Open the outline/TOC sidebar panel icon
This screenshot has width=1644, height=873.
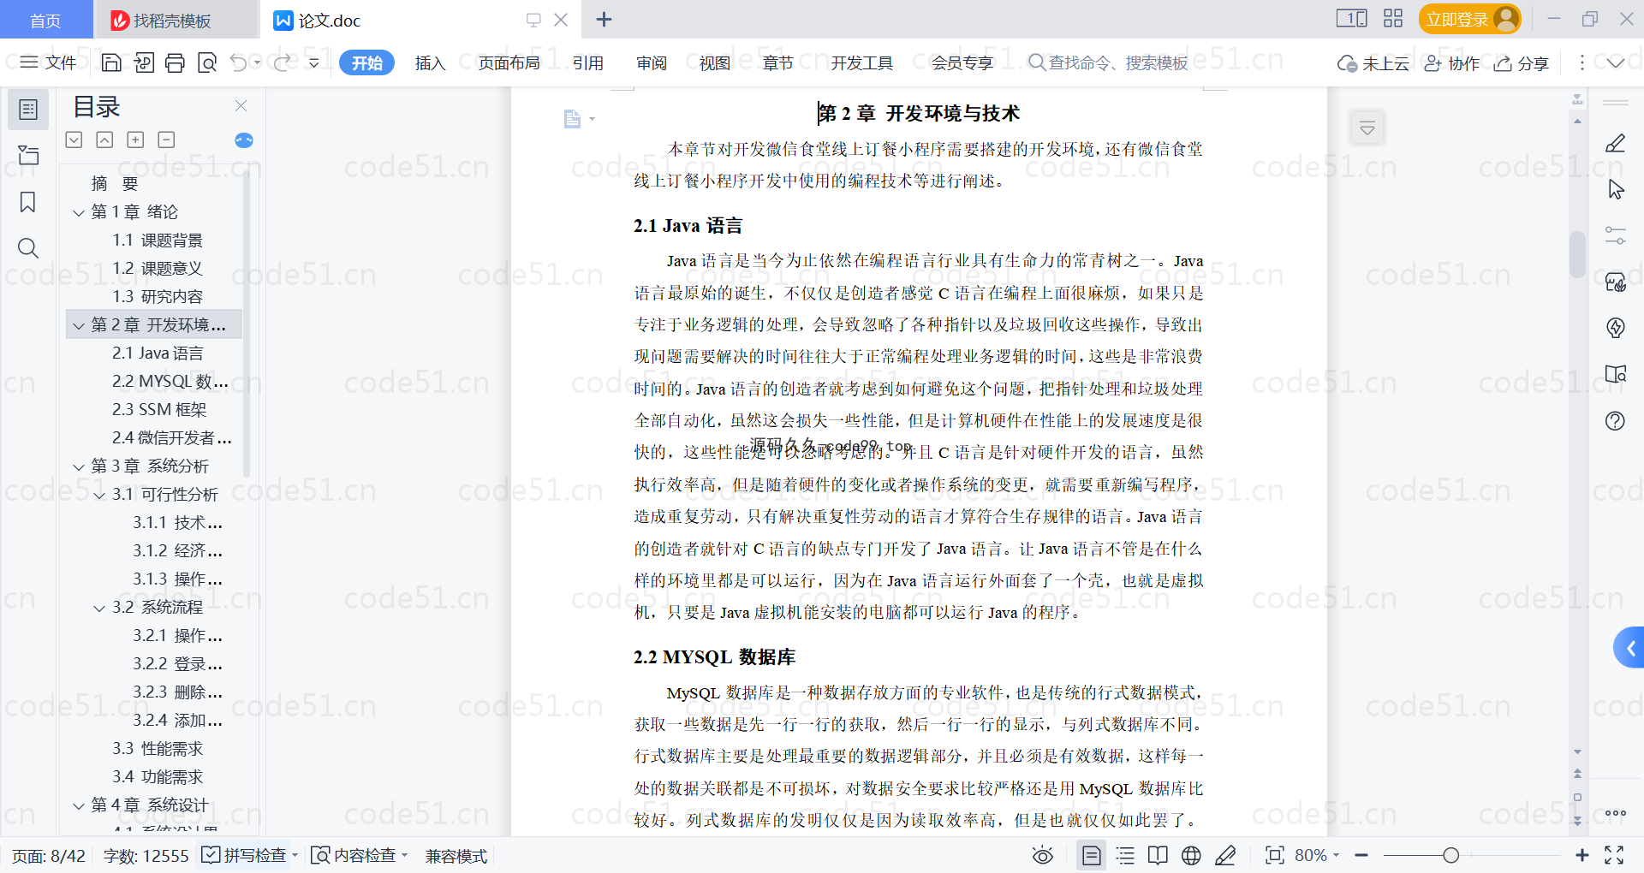[x=28, y=110]
